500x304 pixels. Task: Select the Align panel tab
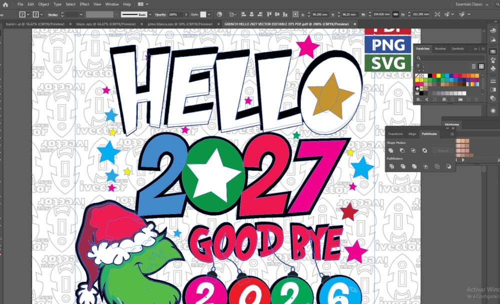(412, 134)
